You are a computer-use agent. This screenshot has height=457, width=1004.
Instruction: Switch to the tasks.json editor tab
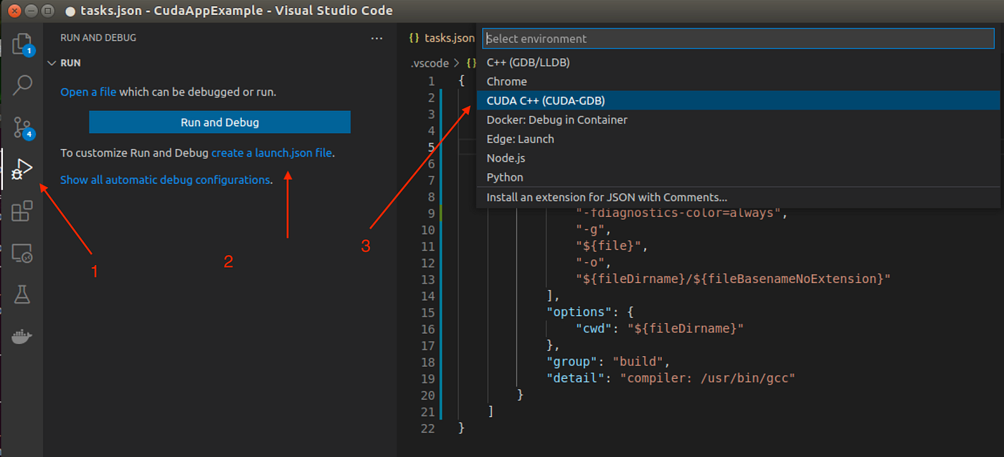(442, 38)
